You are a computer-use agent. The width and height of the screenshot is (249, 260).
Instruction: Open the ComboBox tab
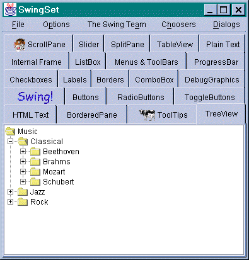[154, 79]
